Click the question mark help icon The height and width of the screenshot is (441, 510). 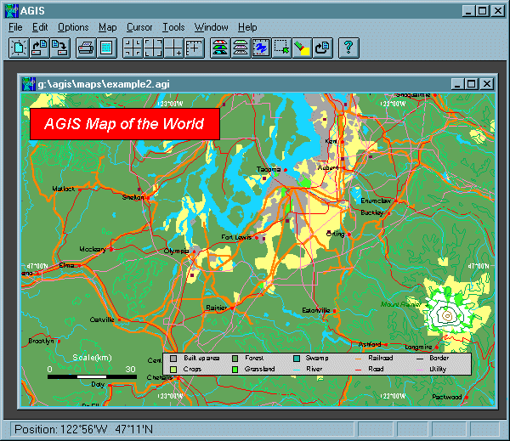coord(348,48)
